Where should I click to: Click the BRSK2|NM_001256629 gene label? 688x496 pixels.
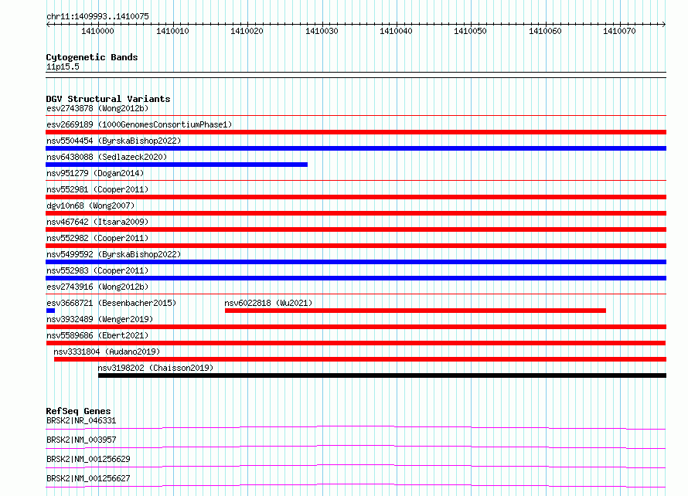pyautogui.click(x=88, y=459)
